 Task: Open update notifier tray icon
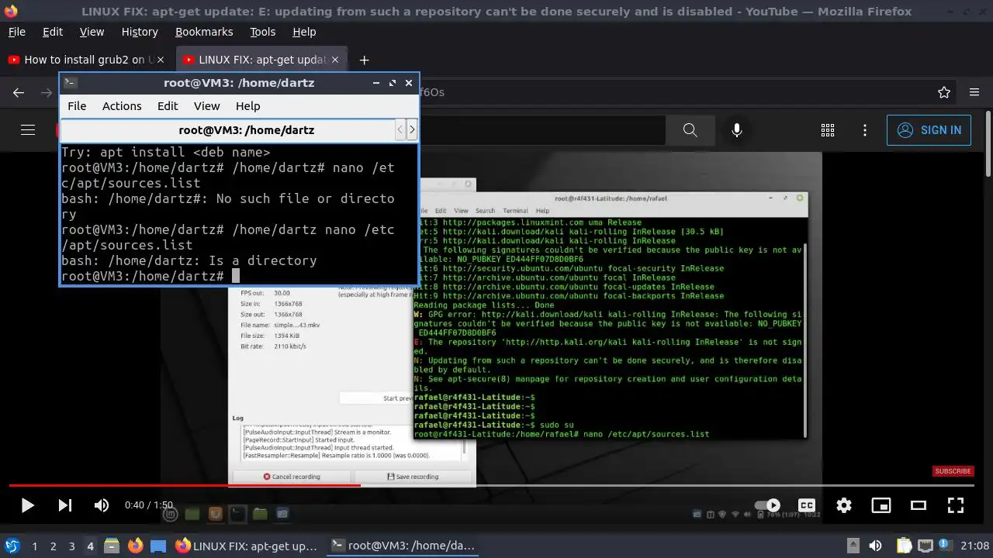(945, 546)
